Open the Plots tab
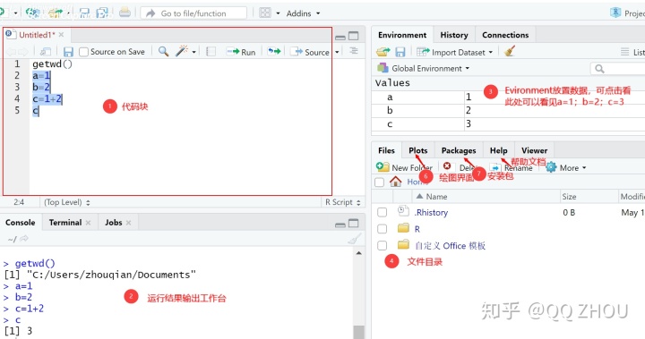Image resolution: width=645 pixels, height=339 pixels. coord(418,150)
